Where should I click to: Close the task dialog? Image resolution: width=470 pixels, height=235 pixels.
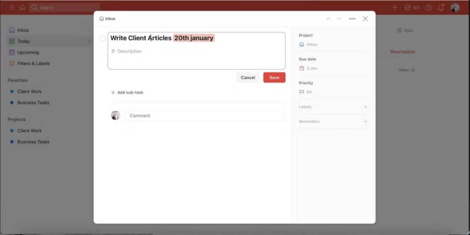click(365, 19)
